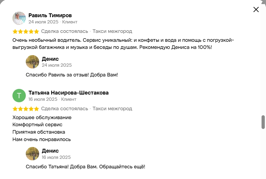The image size is (266, 179).
Task: Click the green T avatar of Татьяна
Action: [x=19, y=96]
